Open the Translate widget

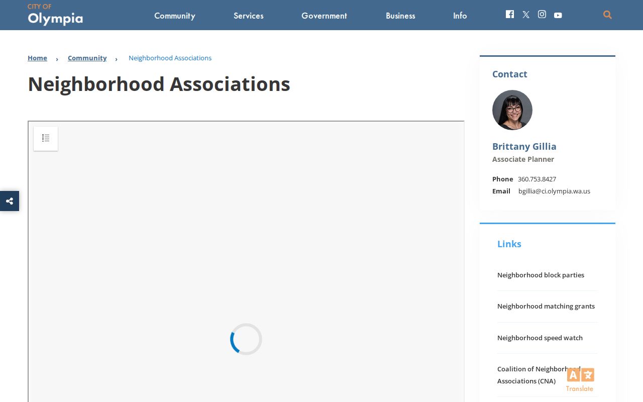pos(580,380)
